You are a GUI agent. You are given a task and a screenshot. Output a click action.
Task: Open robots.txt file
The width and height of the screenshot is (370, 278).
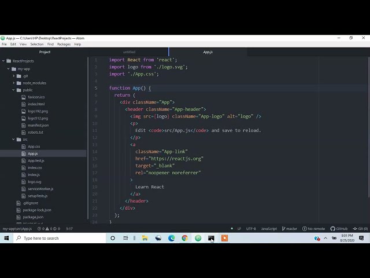pyautogui.click(x=35, y=133)
